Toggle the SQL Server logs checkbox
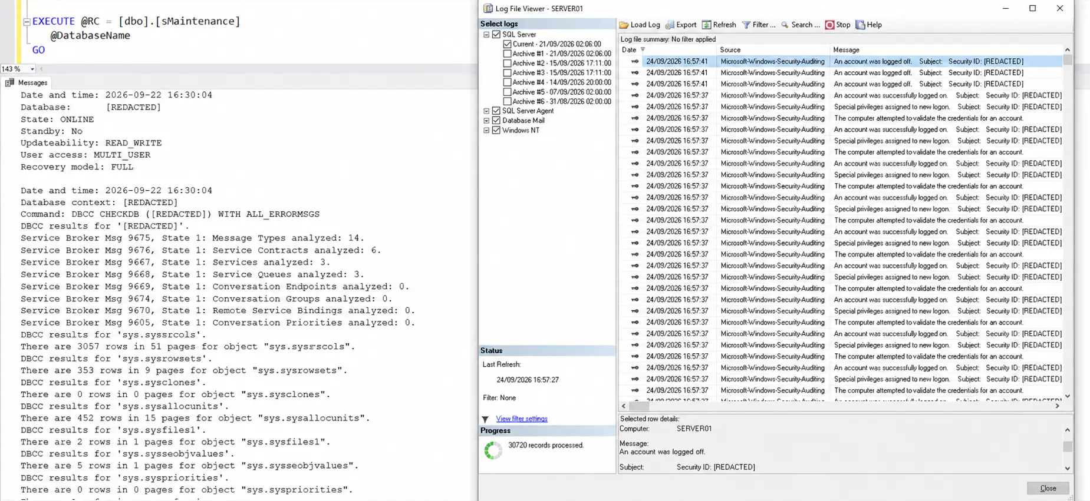1090x501 pixels. click(496, 35)
